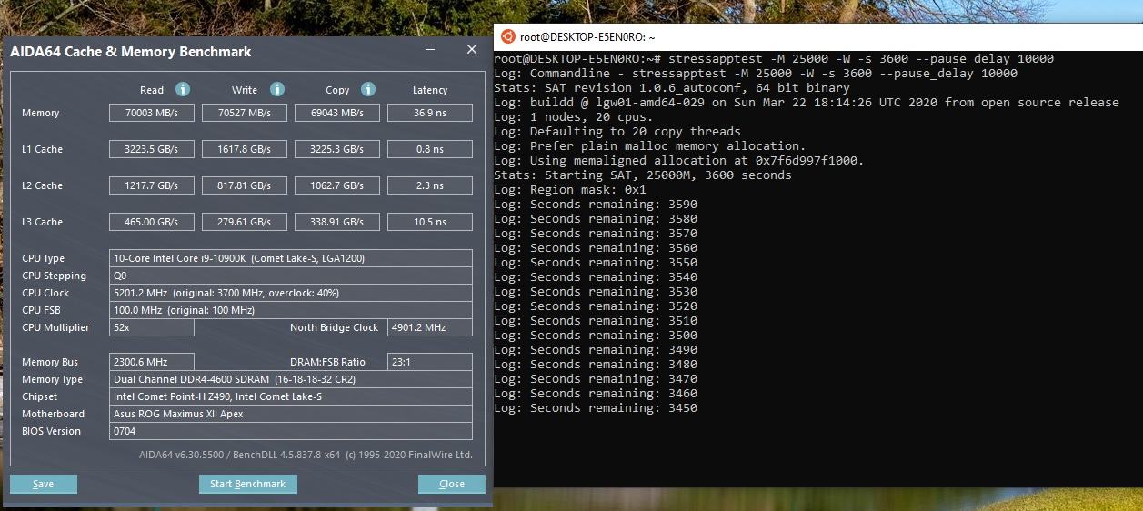Click the CPU Clock field 5201.2 MHz

[291, 293]
